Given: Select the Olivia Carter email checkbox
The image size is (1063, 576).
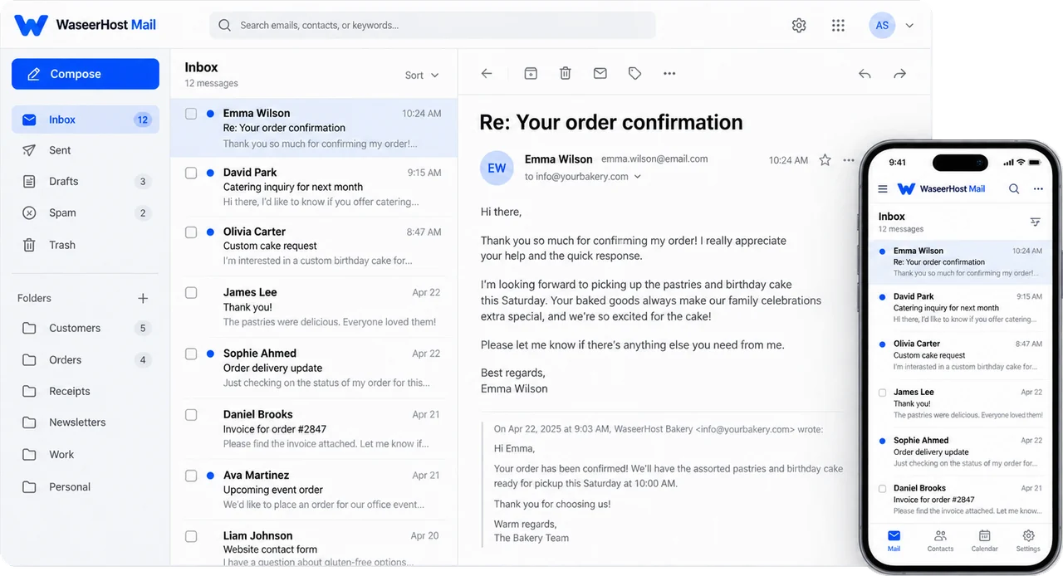Looking at the screenshot, I should pos(191,232).
